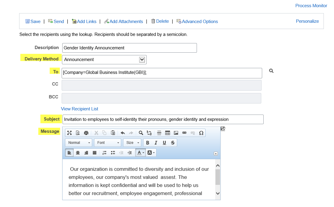Screen dimensions: 334x207
Task: Toggle bold formatting
Action: [148, 143]
